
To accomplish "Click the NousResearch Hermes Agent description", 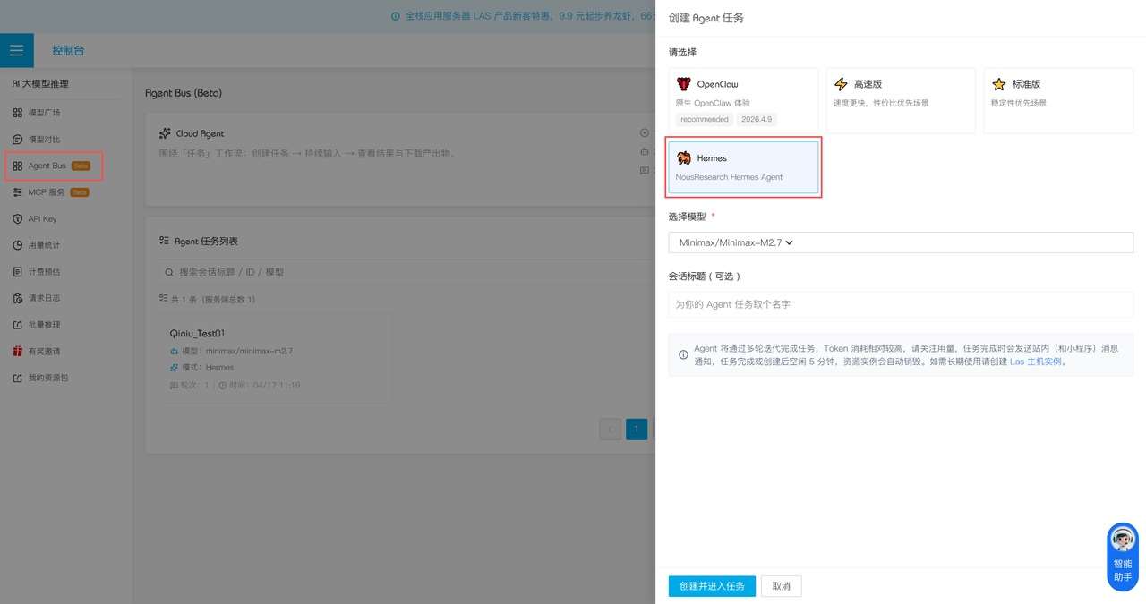I will pyautogui.click(x=729, y=177).
